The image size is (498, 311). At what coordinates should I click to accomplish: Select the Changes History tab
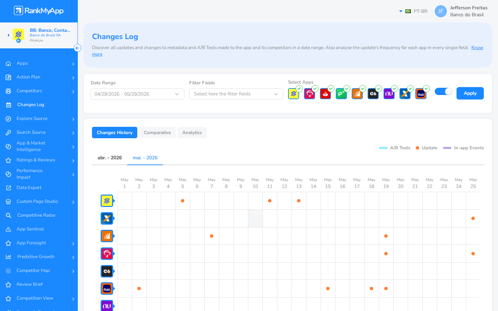[x=114, y=132]
